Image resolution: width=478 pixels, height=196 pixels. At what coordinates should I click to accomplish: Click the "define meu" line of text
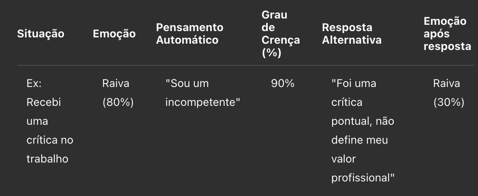click(x=359, y=141)
